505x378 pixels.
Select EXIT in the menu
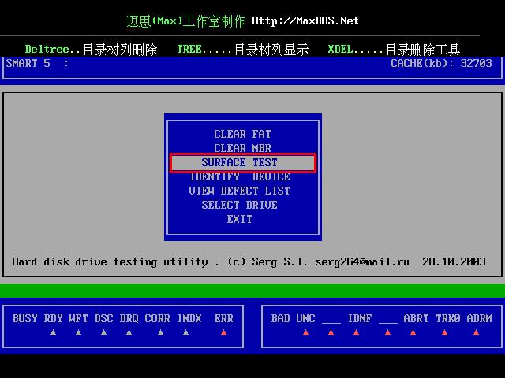coord(239,219)
